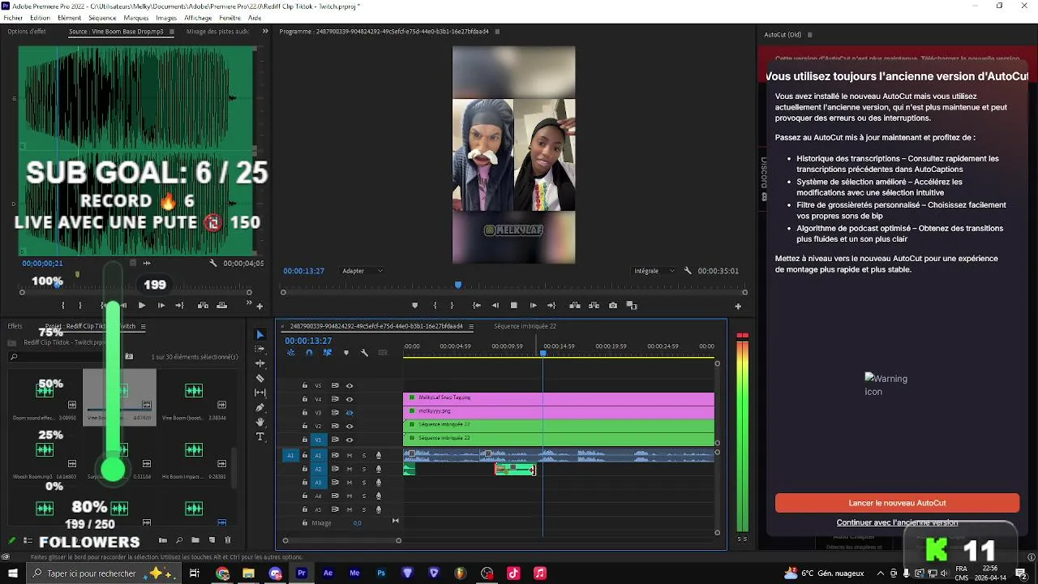The width and height of the screenshot is (1038, 584).
Task: Open the Program panel menu
Action: pyautogui.click(x=497, y=32)
